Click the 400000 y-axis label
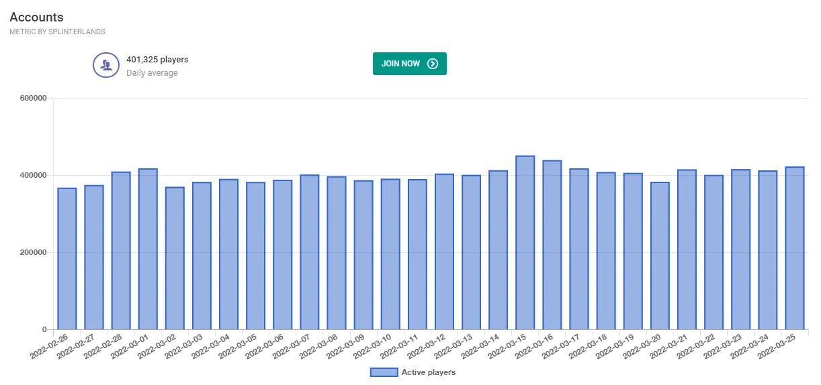 34,176
